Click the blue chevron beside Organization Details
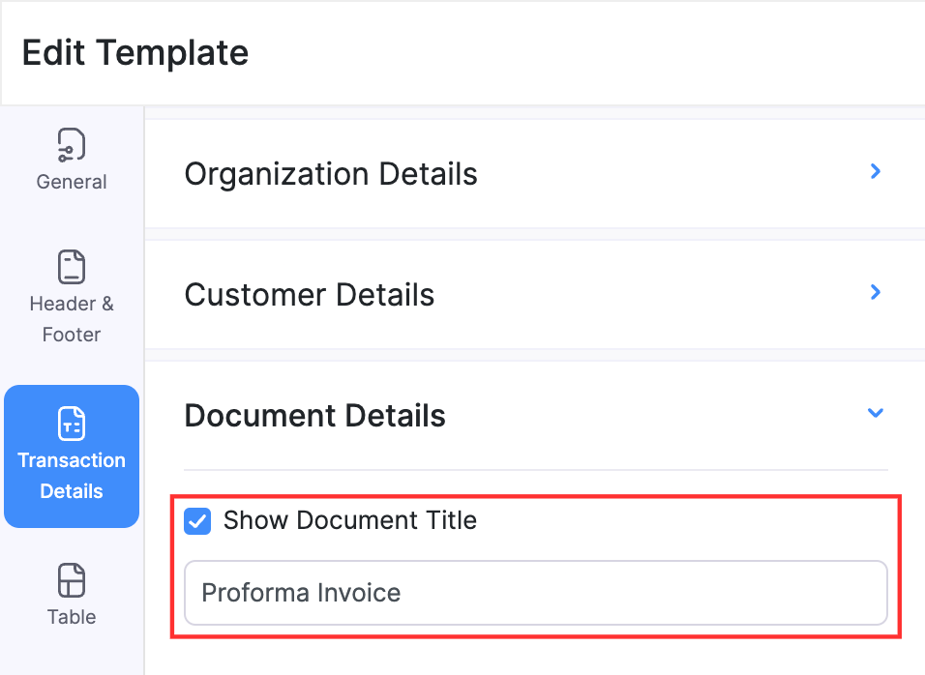This screenshot has height=675, width=925. tap(875, 171)
